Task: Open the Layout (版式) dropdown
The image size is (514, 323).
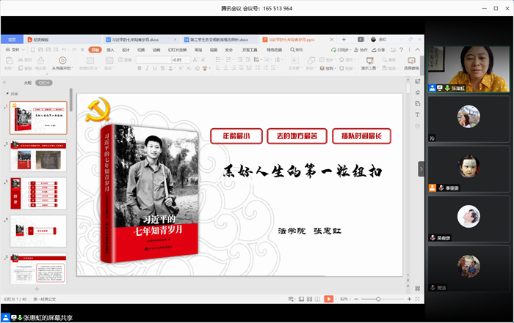Action: click(109, 68)
